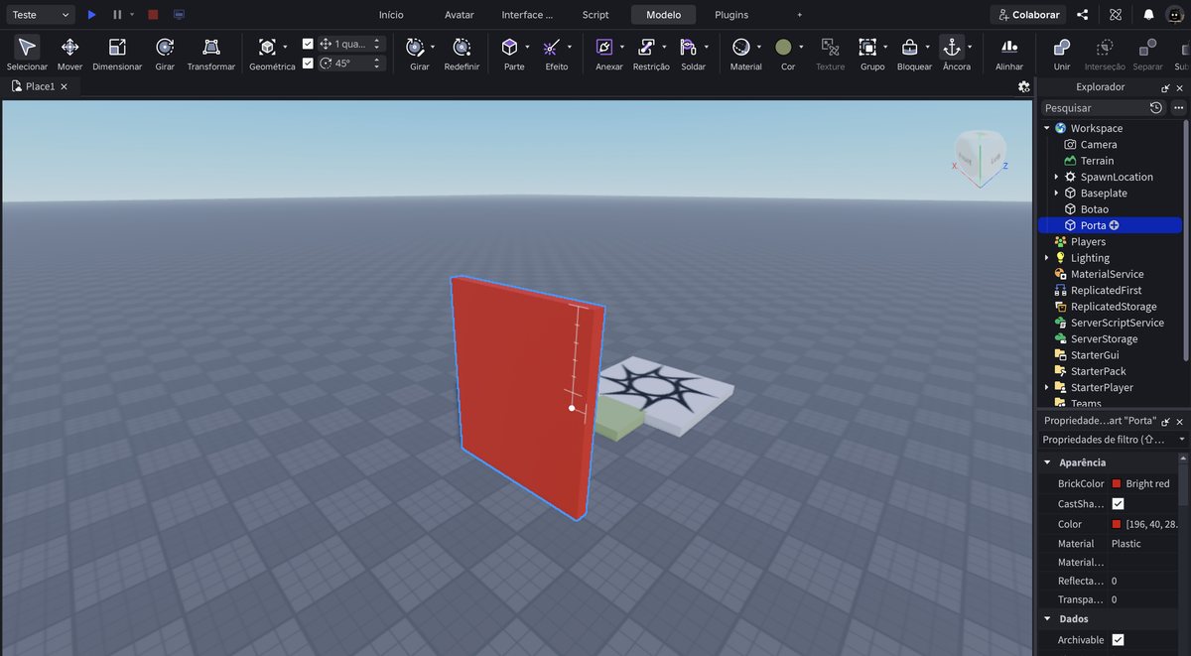Click the Redefinir pivot icon

(x=462, y=47)
